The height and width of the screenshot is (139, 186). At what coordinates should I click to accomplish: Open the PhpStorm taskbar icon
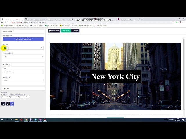40,120
